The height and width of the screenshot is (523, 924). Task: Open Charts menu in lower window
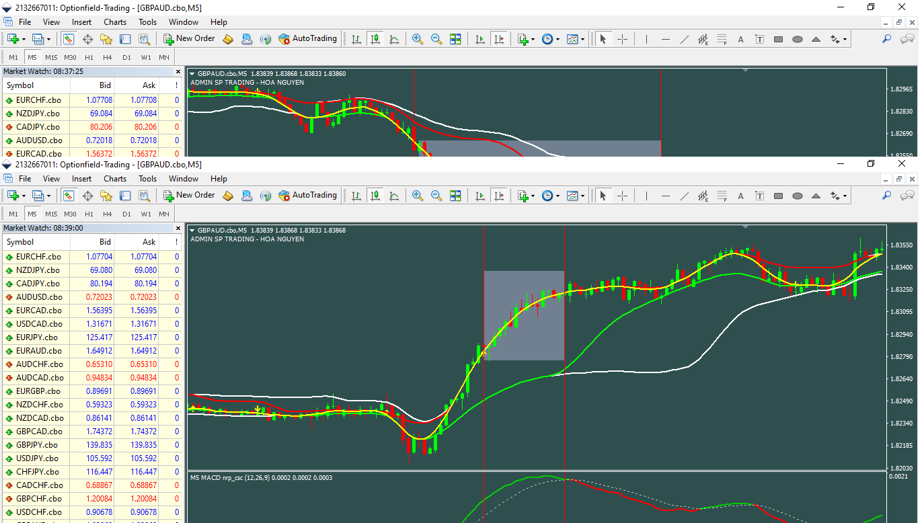coord(115,179)
